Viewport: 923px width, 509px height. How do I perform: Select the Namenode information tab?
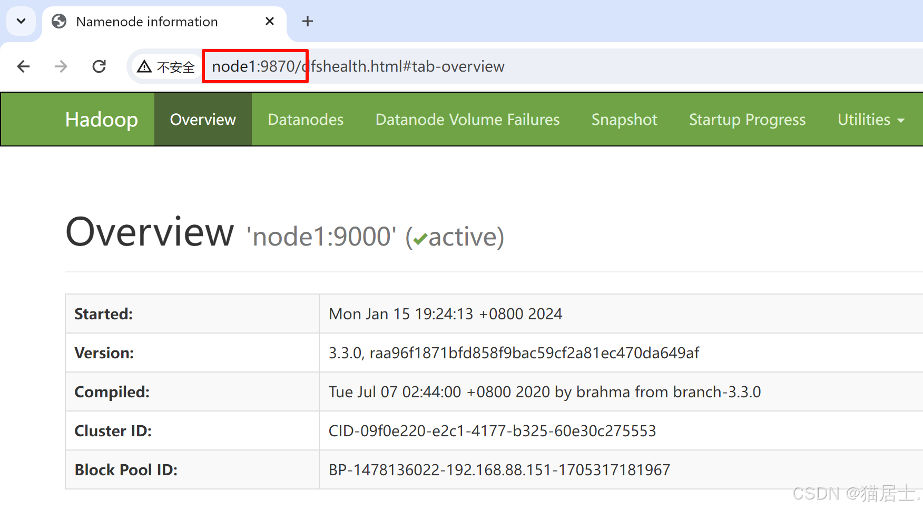pyautogui.click(x=164, y=22)
